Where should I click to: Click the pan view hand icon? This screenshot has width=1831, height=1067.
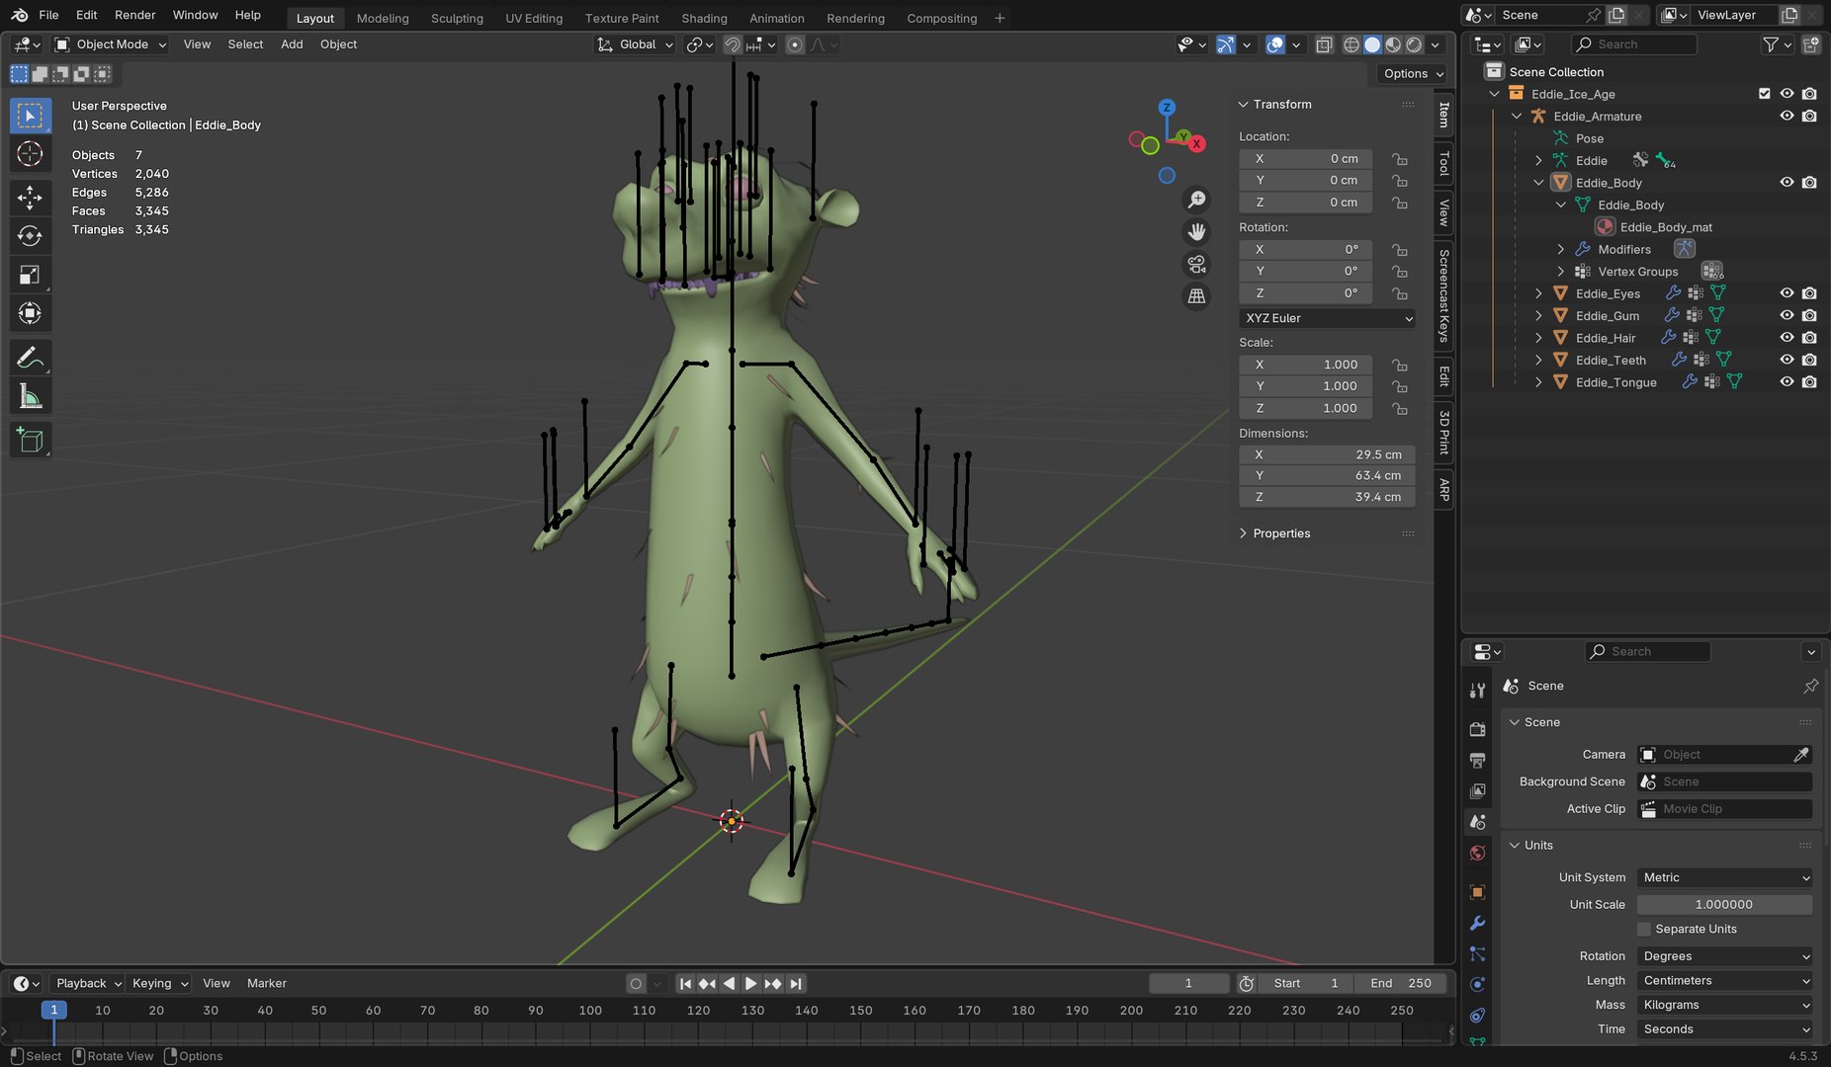1196,232
